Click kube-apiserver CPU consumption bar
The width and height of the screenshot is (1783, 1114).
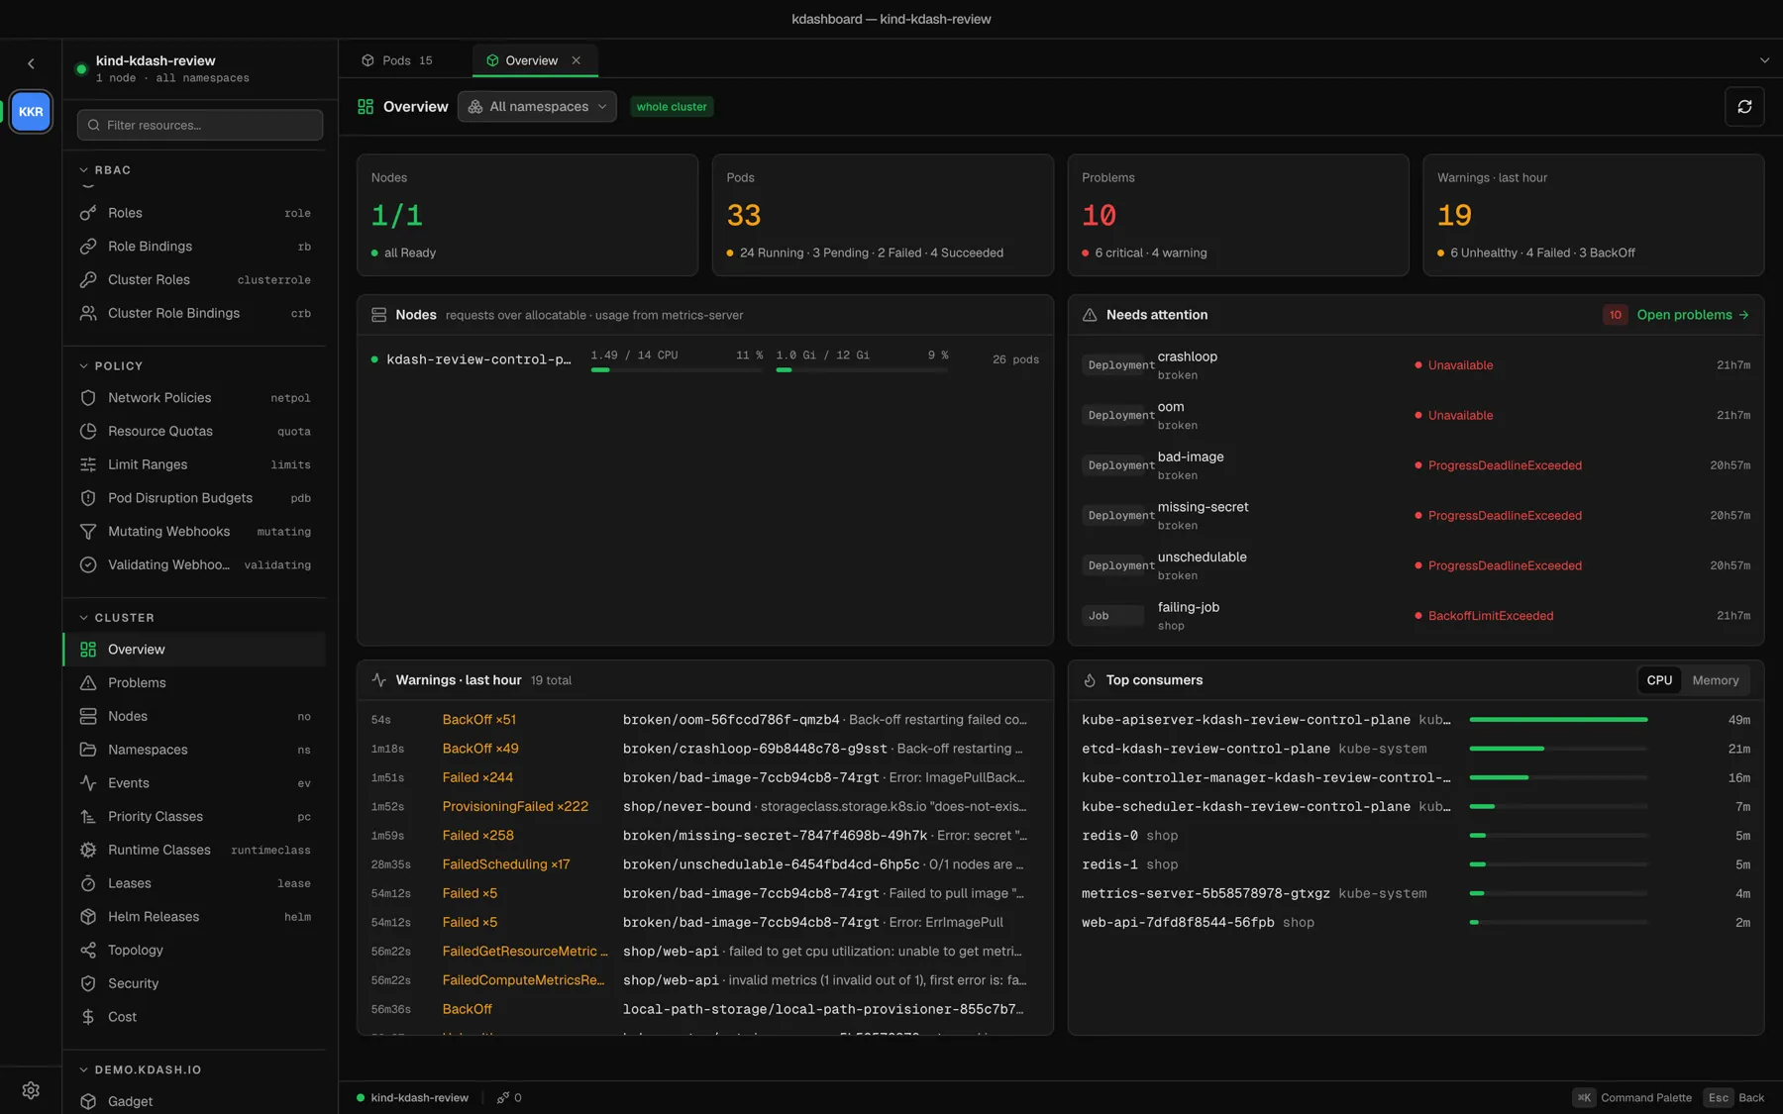click(1558, 720)
